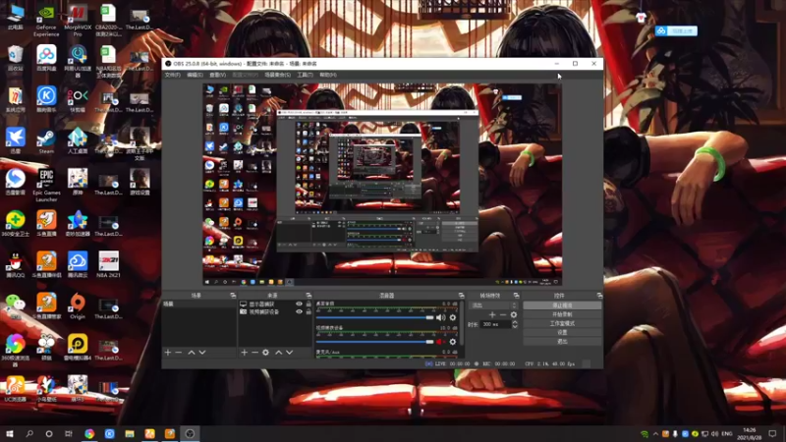Open File Explorer from taskbar
The height and width of the screenshot is (442, 786).
(130, 434)
